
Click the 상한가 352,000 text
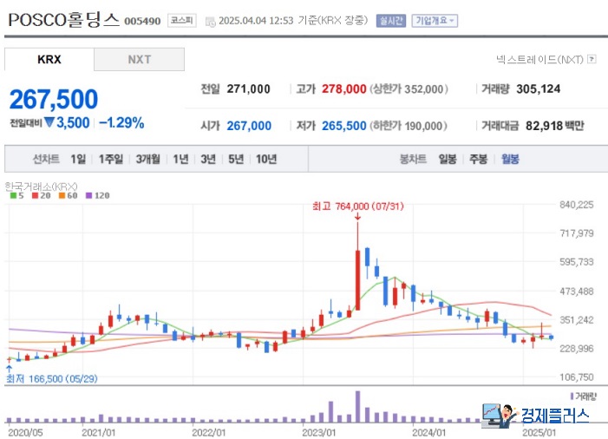click(409, 88)
